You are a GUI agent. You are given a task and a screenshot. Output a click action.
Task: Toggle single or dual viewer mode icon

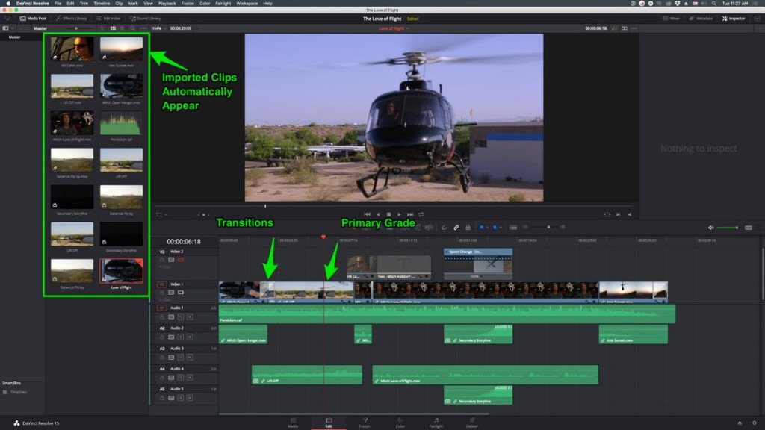pyautogui.click(x=624, y=28)
